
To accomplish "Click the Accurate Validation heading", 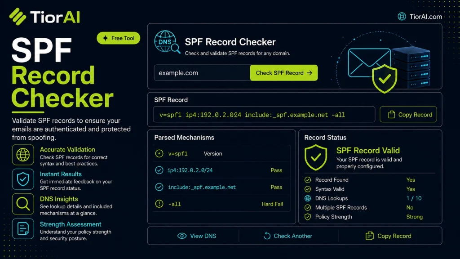I will tap(67, 149).
